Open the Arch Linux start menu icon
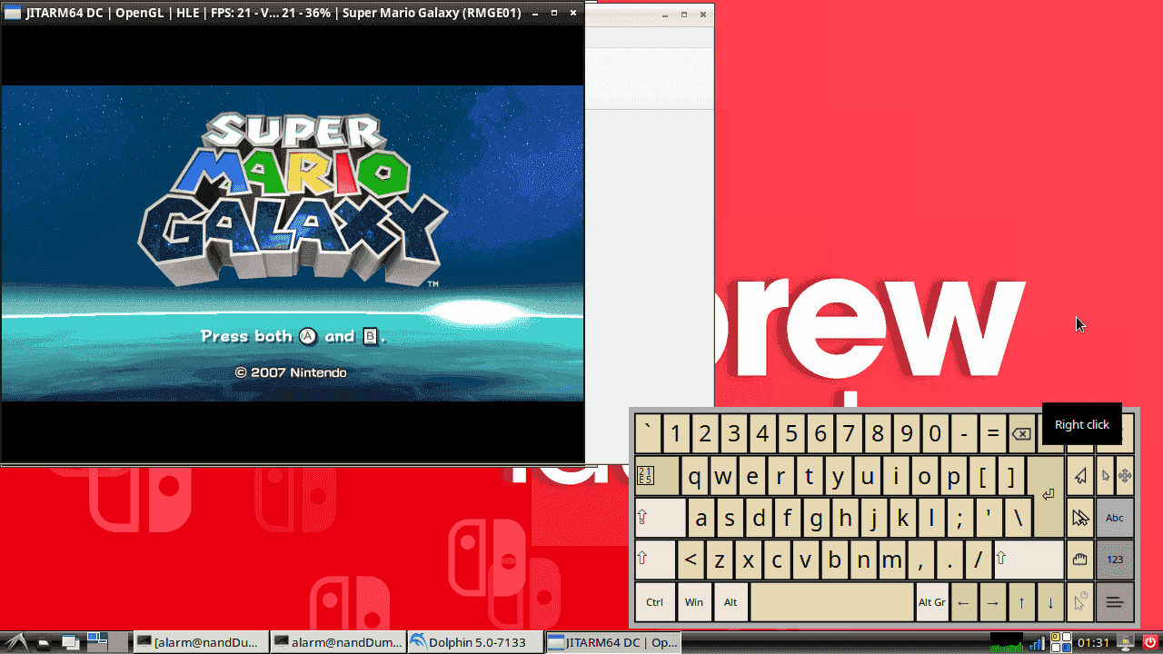This screenshot has height=654, width=1163. [x=17, y=642]
